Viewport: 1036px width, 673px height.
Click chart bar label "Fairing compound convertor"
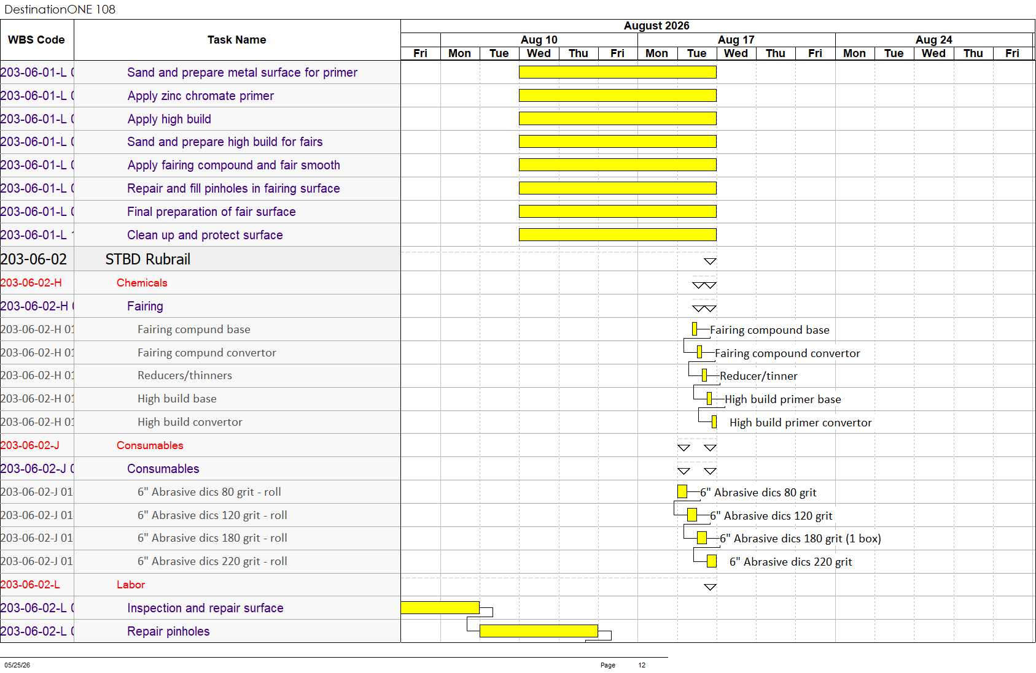pyautogui.click(x=787, y=353)
